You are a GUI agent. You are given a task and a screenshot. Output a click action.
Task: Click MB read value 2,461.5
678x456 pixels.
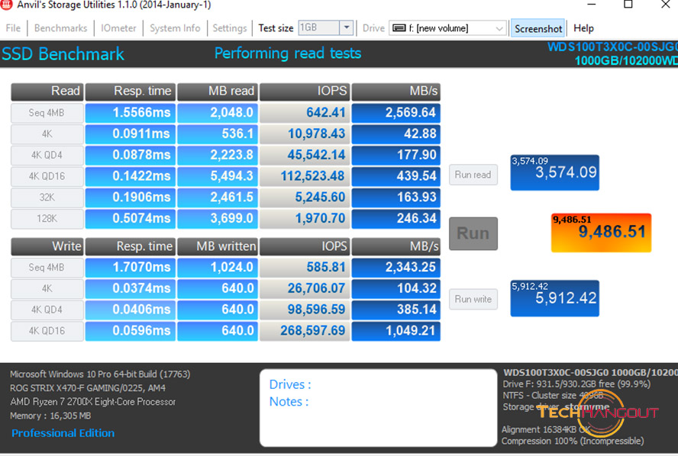point(218,197)
